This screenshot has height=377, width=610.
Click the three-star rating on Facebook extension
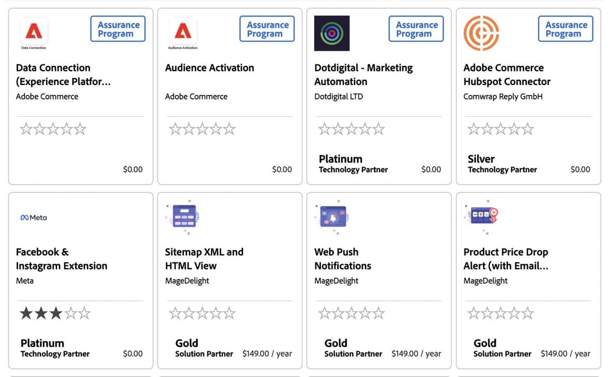(55, 314)
